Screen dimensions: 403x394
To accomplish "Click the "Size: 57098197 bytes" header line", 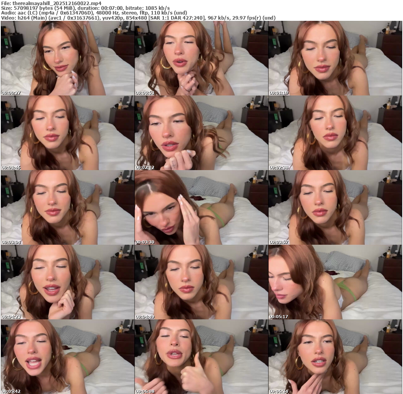I will pos(85,8).
